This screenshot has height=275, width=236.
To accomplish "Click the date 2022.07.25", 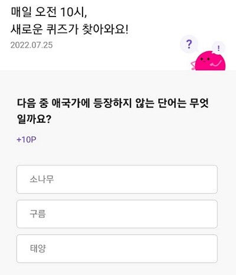I will pos(32,45).
